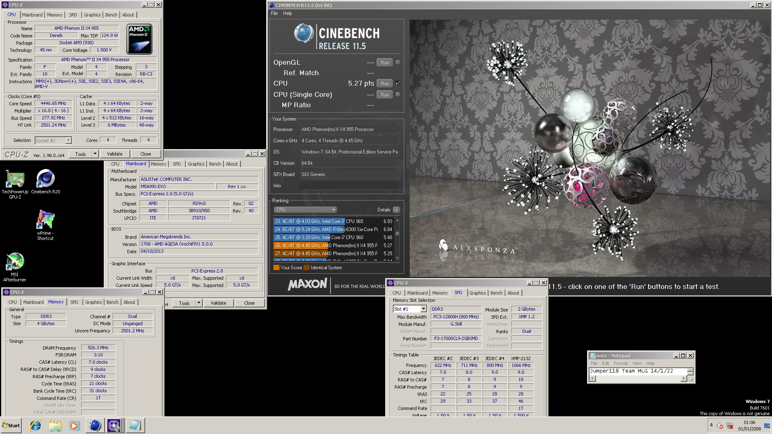Open MSI Afterburner desktop icon

click(x=15, y=267)
